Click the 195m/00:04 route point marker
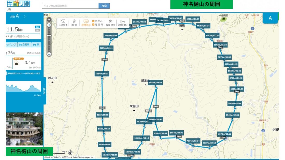 pyautogui.click(x=104, y=144)
